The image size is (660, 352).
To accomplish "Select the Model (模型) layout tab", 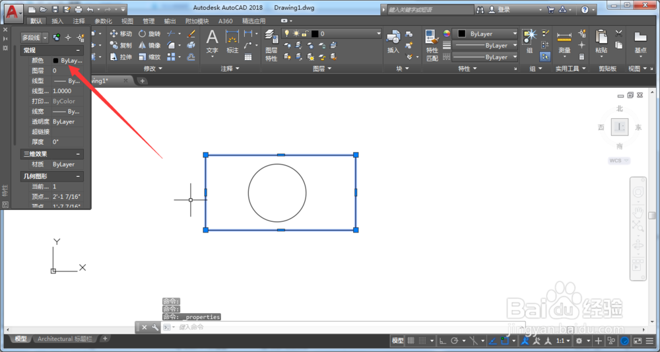I will coord(20,339).
